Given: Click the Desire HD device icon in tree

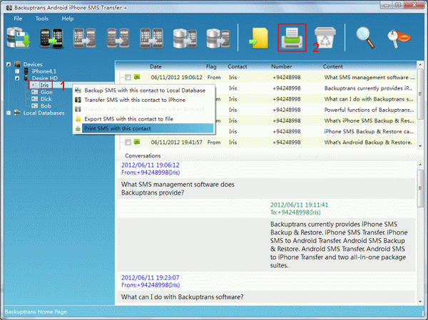Looking at the screenshot, I should pos(26,78).
